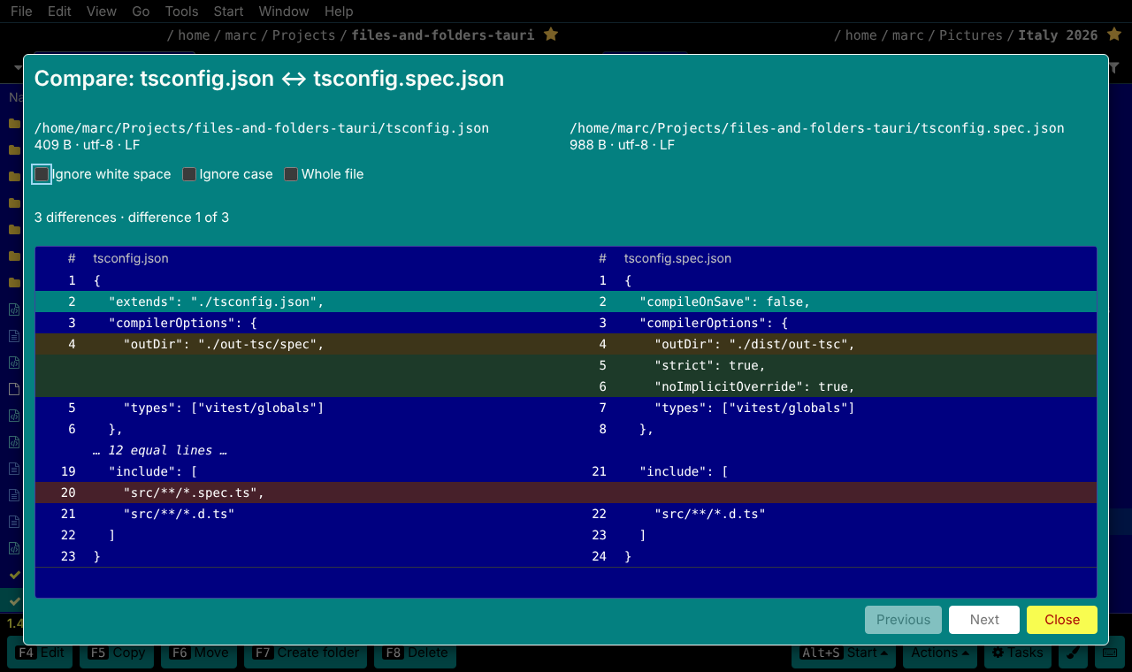Image resolution: width=1132 pixels, height=672 pixels.
Task: Click the F8 Delete button
Action: (416, 653)
